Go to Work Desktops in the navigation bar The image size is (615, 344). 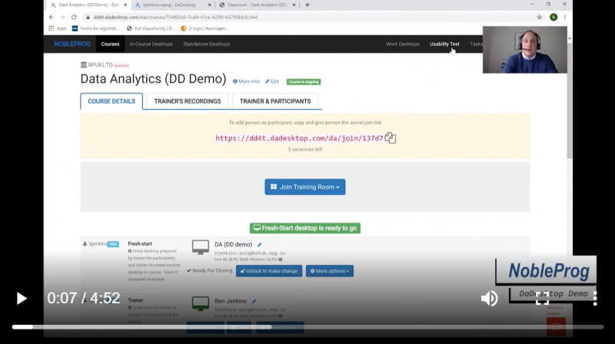[402, 45]
